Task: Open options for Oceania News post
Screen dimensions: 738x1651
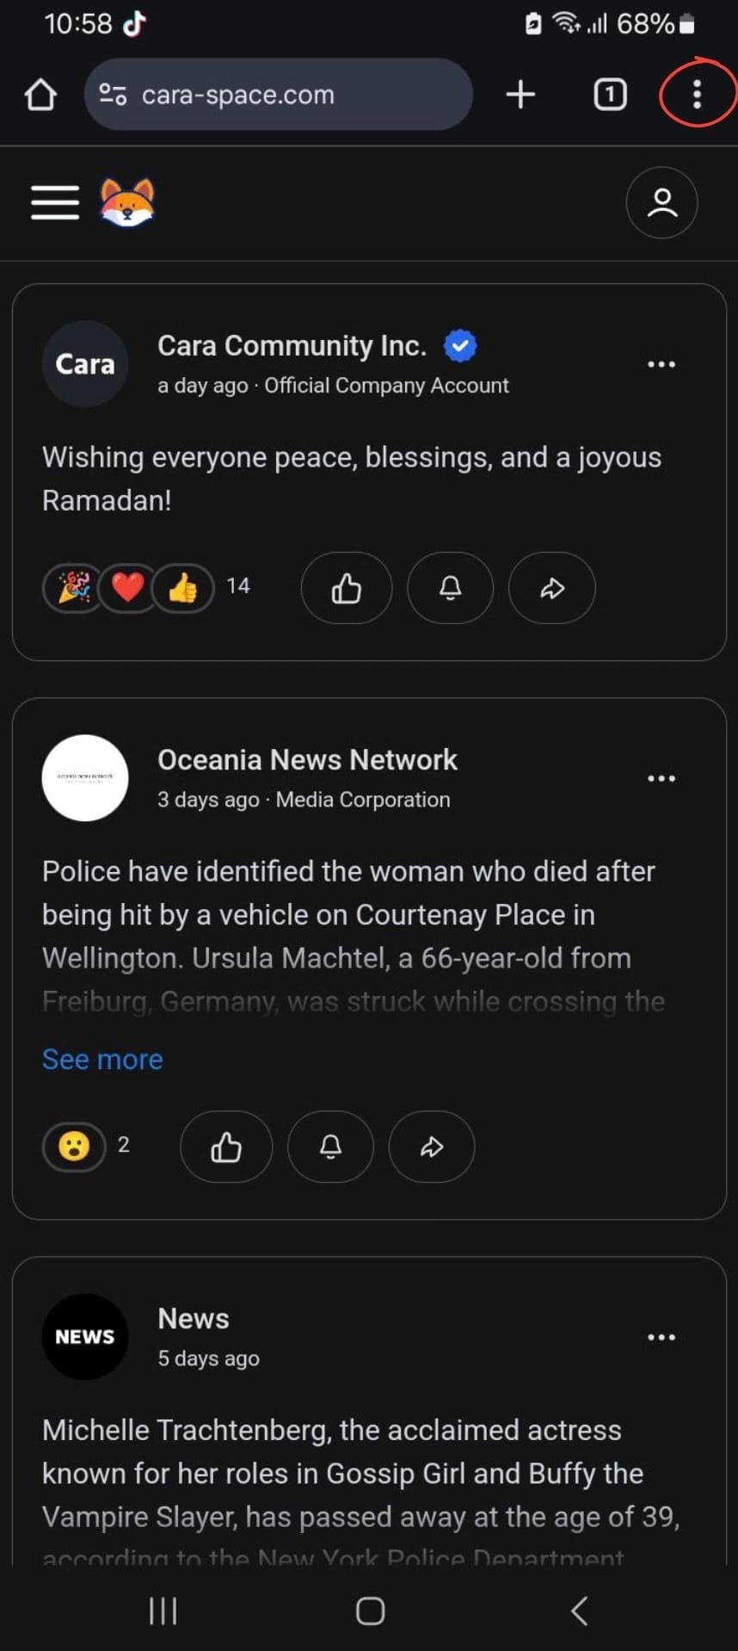Action: (661, 778)
